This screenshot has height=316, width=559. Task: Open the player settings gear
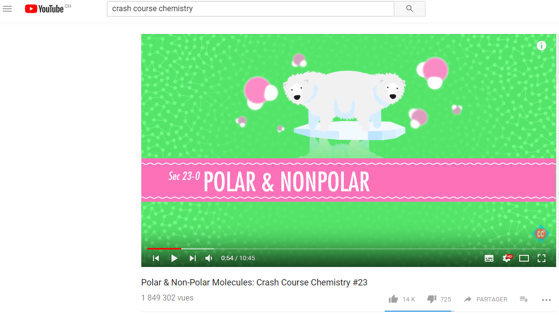click(507, 258)
